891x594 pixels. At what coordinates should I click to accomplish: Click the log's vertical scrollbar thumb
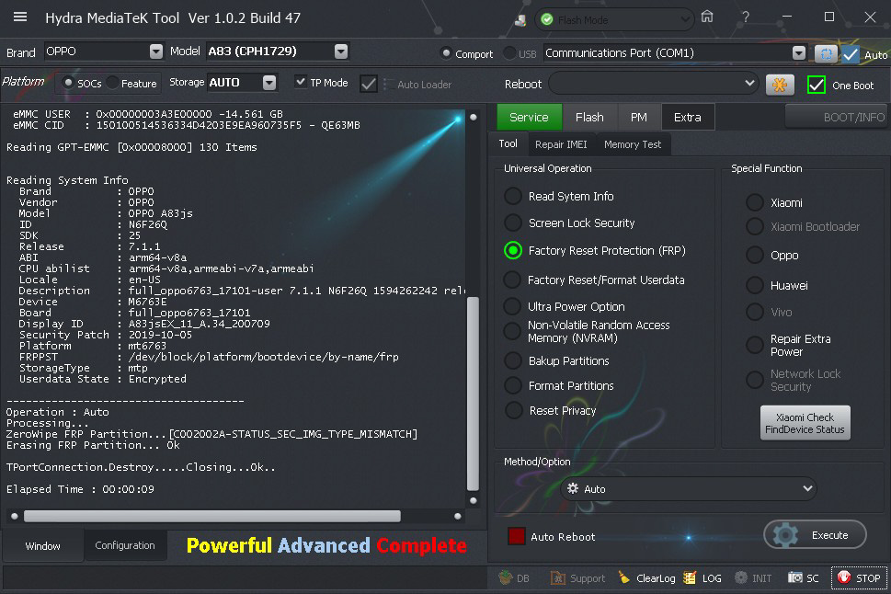point(473,394)
